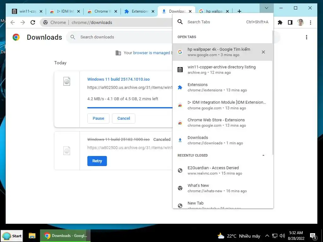Click the browser back arrow
The height and width of the screenshot is (242, 323).
[13, 22]
